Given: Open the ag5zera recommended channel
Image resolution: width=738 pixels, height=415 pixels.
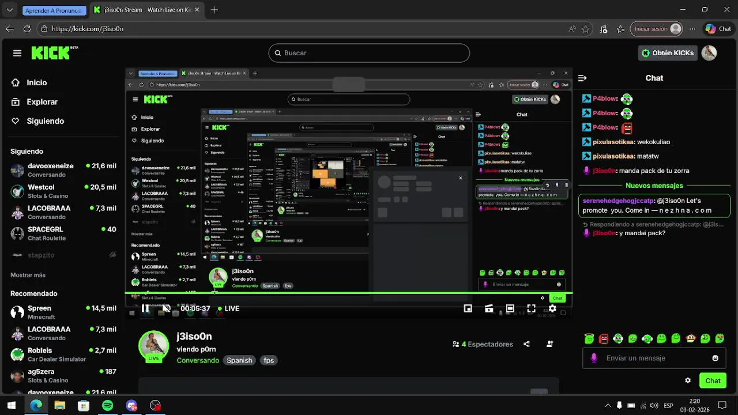Looking at the screenshot, I should 63,376.
